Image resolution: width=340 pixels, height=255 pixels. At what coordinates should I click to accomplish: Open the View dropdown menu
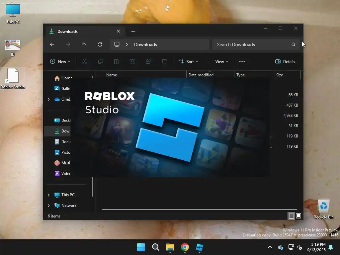(x=218, y=61)
